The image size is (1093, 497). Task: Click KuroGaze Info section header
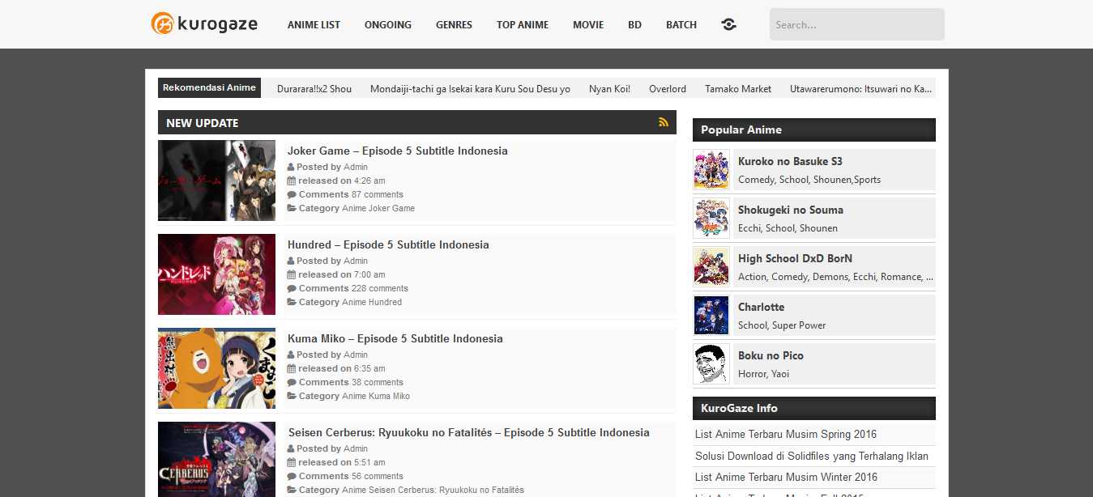click(x=814, y=408)
